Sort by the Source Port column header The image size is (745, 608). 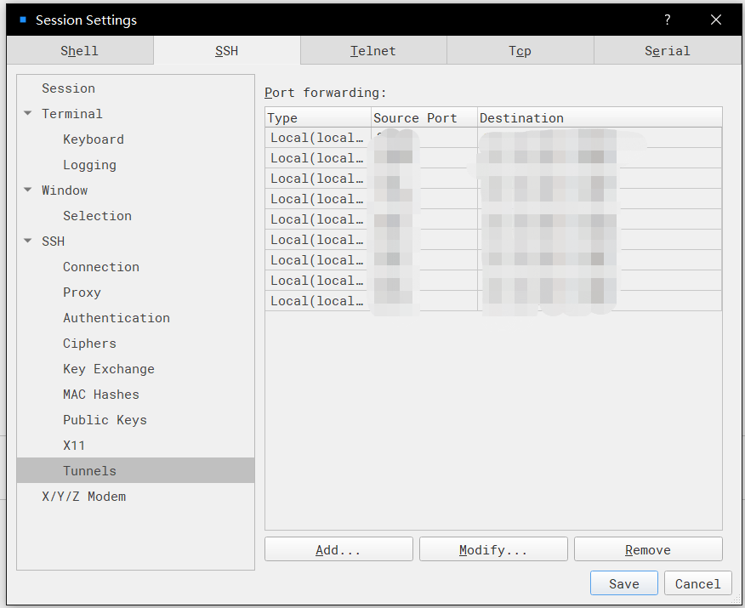tap(424, 117)
